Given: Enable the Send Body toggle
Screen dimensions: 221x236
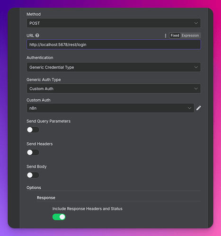Looking at the screenshot, I should (x=33, y=175).
